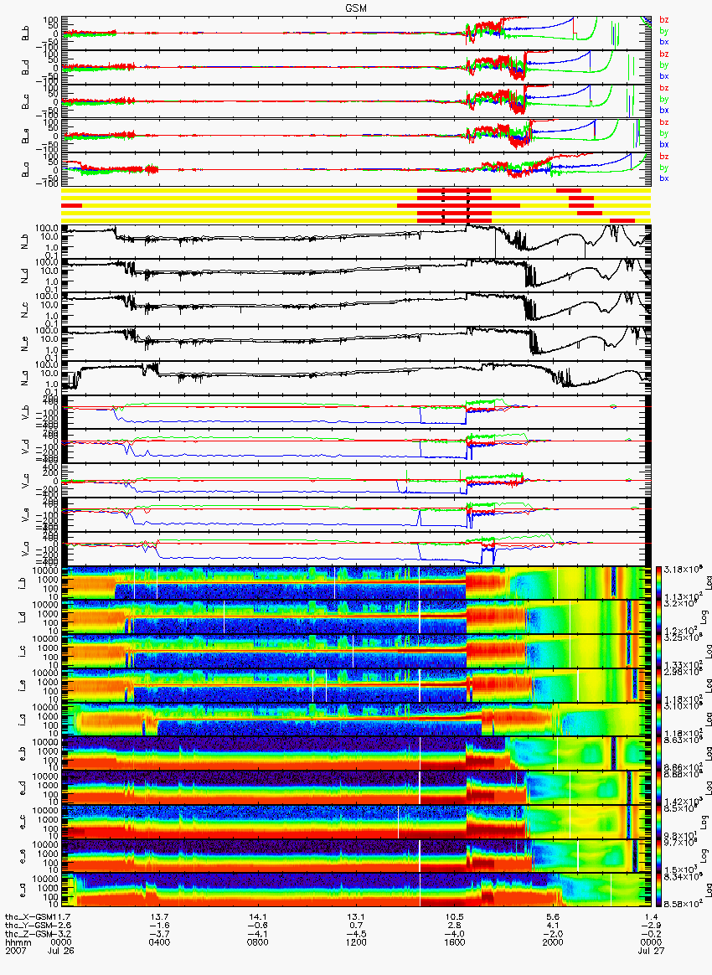Click the 2000 time tick label
712x975 pixels.
point(552,942)
